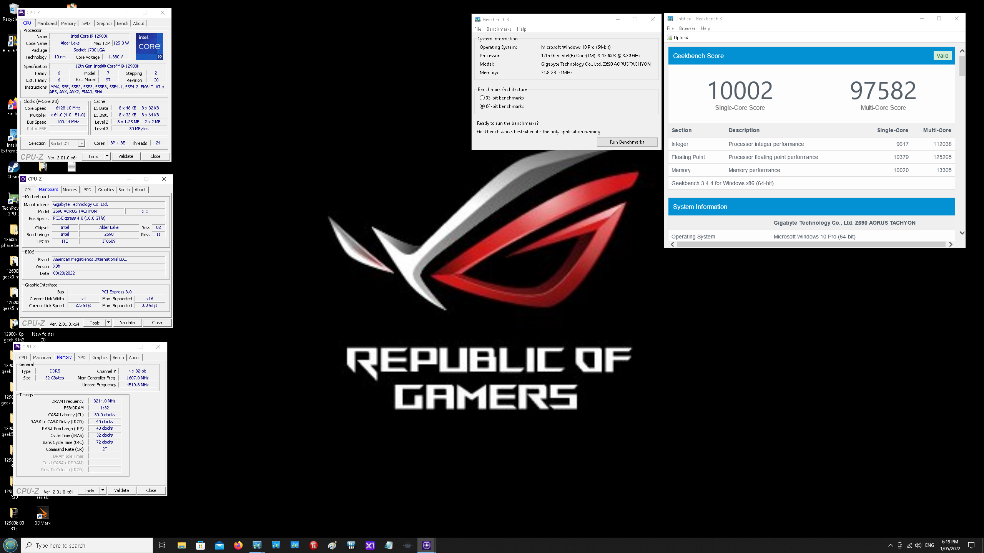The image size is (984, 553).
Task: Click Close button in Memory CPU-Z window
Action: click(151, 490)
